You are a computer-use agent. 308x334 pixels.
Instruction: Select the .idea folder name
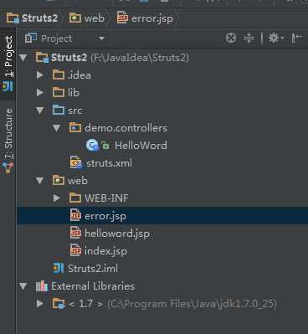click(x=80, y=75)
